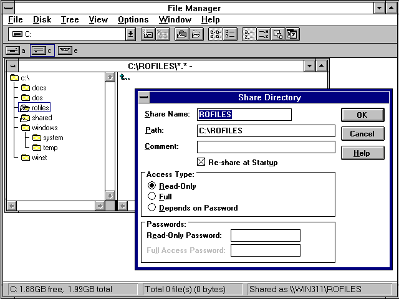Click the Disconnect Network Drive toolbar icon

tap(163, 34)
